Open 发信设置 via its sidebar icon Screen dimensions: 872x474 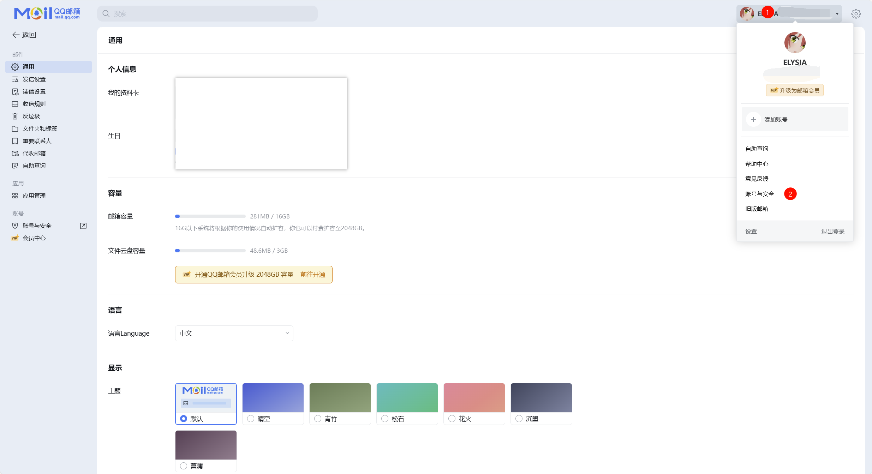tap(15, 79)
